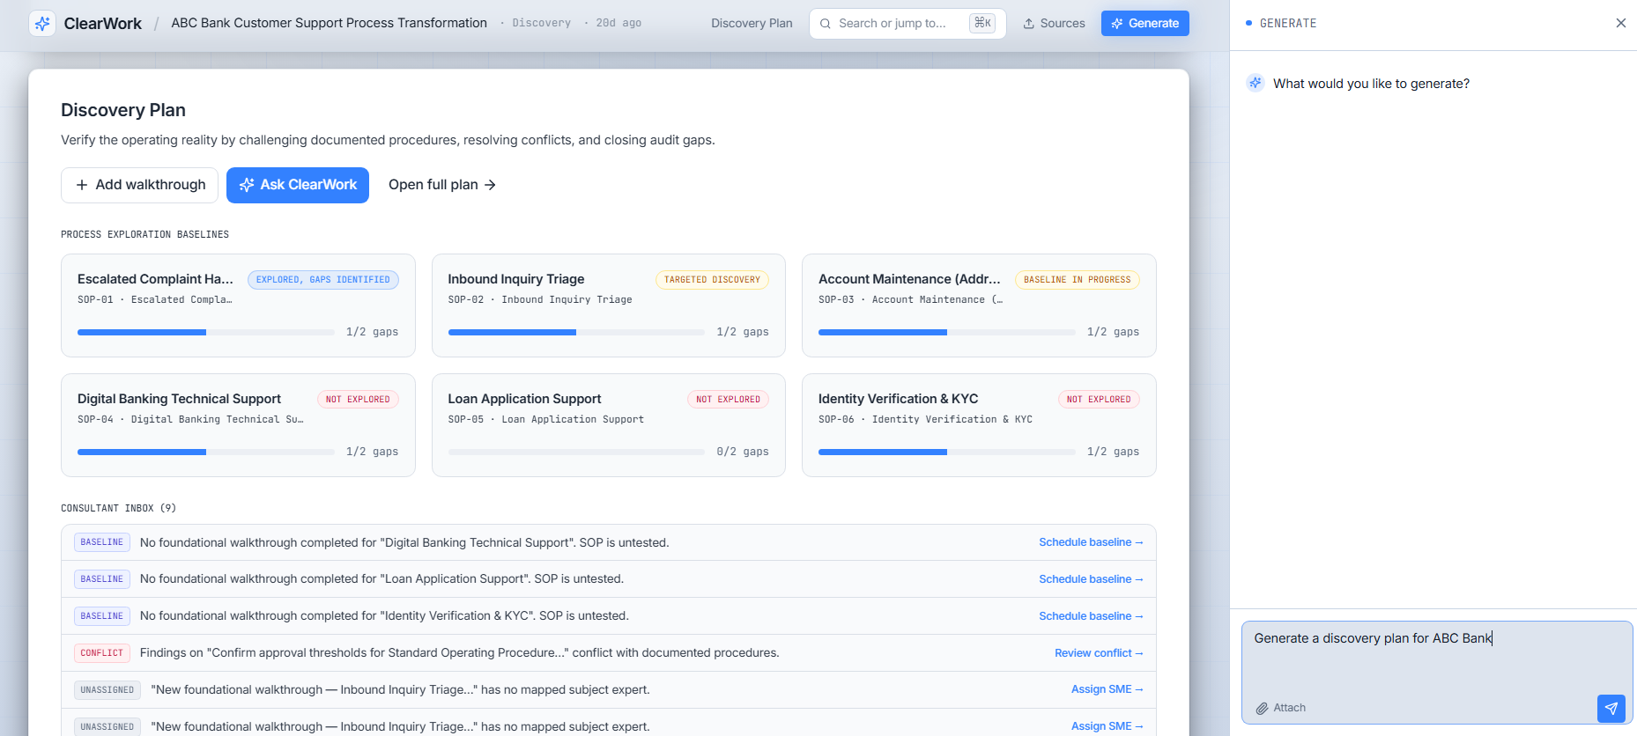This screenshot has width=1637, height=736.
Task: Click the Discovery phase label in breadcrumb
Action: click(x=541, y=23)
